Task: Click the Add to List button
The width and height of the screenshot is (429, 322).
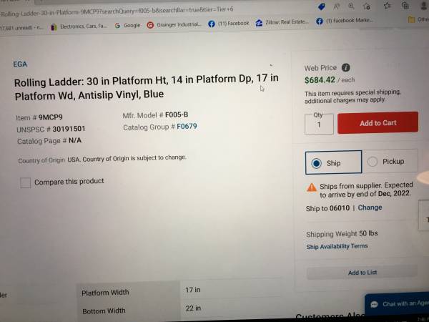Action: coord(362,273)
